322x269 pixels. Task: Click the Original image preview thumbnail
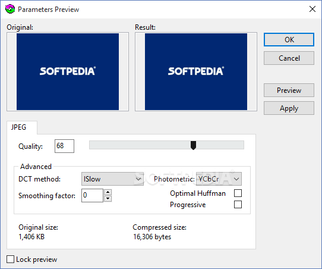coord(68,71)
